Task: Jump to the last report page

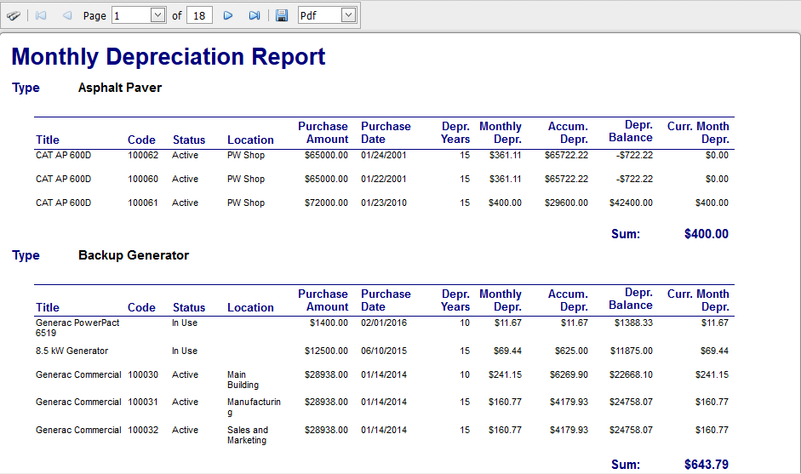Action: click(x=255, y=16)
